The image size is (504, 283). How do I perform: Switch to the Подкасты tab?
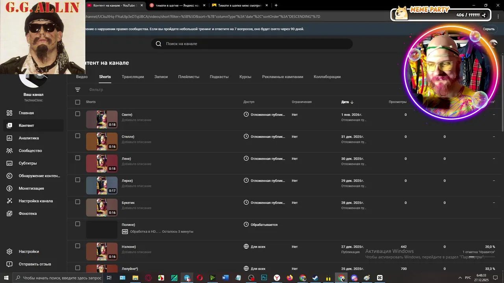point(219,77)
